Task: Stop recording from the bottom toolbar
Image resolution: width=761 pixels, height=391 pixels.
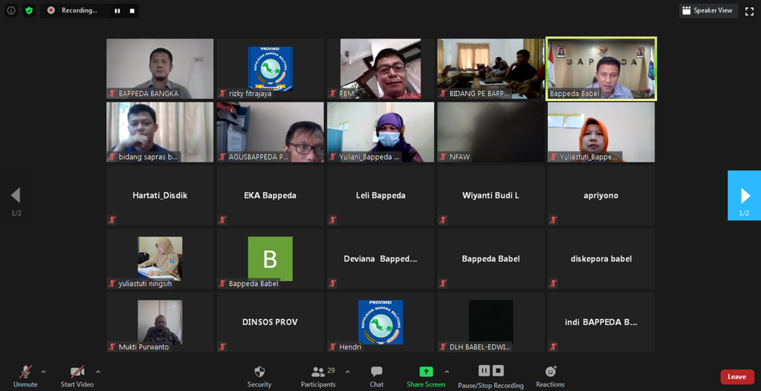Action: click(x=499, y=371)
